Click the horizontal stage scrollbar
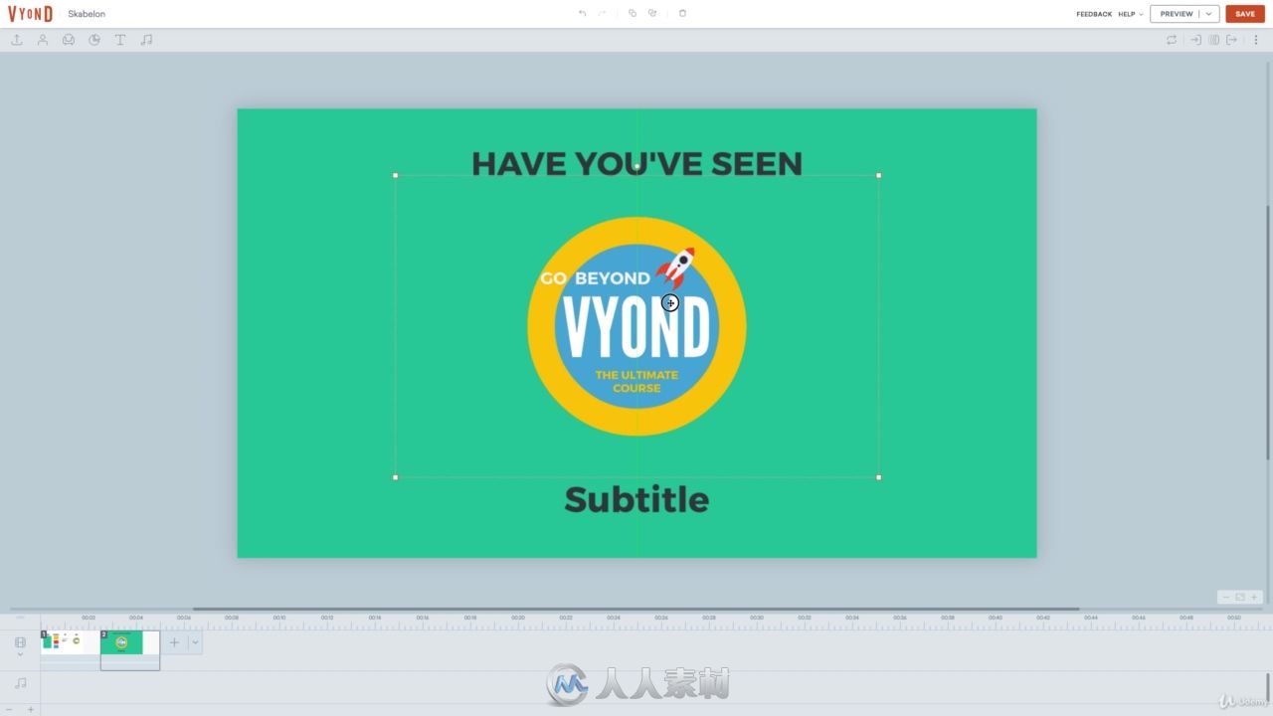Viewport: 1273px width, 716px height. coord(636,609)
